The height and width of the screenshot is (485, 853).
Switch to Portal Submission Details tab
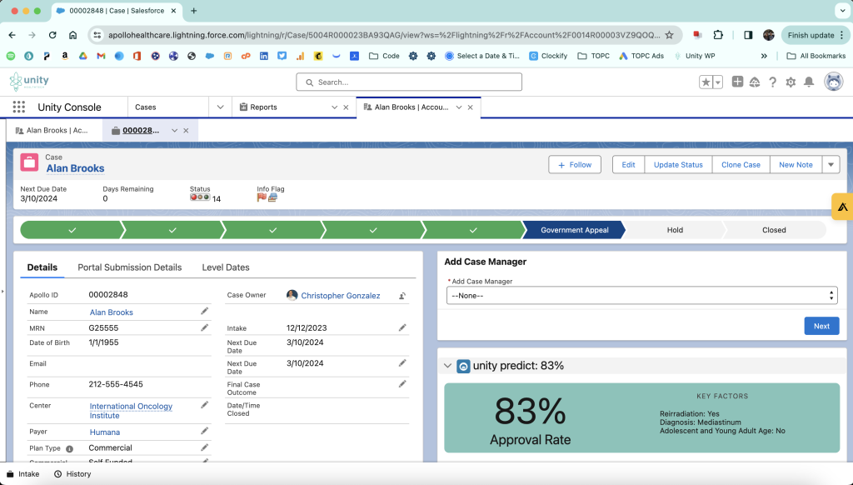point(129,267)
